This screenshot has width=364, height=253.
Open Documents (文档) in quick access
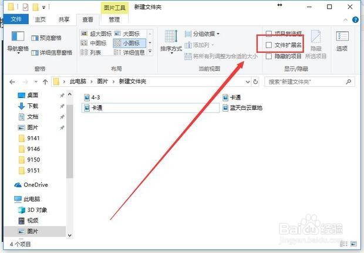28,116
